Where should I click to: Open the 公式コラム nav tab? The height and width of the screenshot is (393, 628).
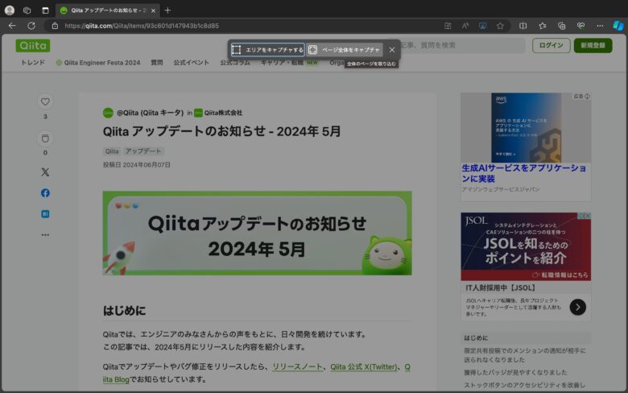click(235, 63)
